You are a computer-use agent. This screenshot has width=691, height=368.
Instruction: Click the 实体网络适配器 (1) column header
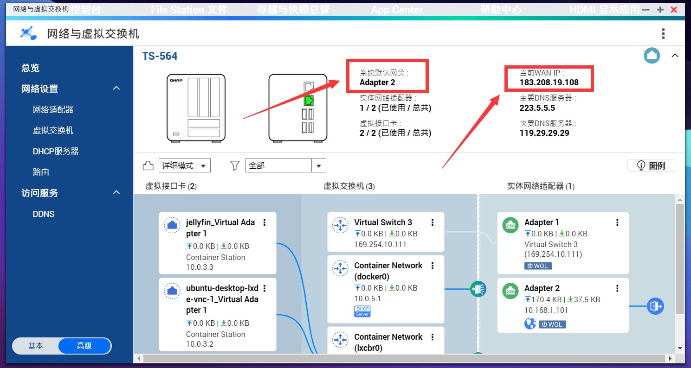(541, 186)
